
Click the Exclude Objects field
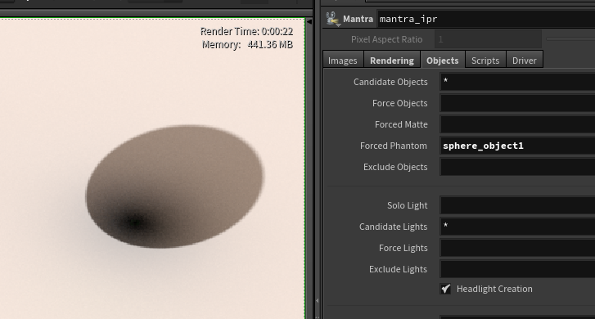517,167
